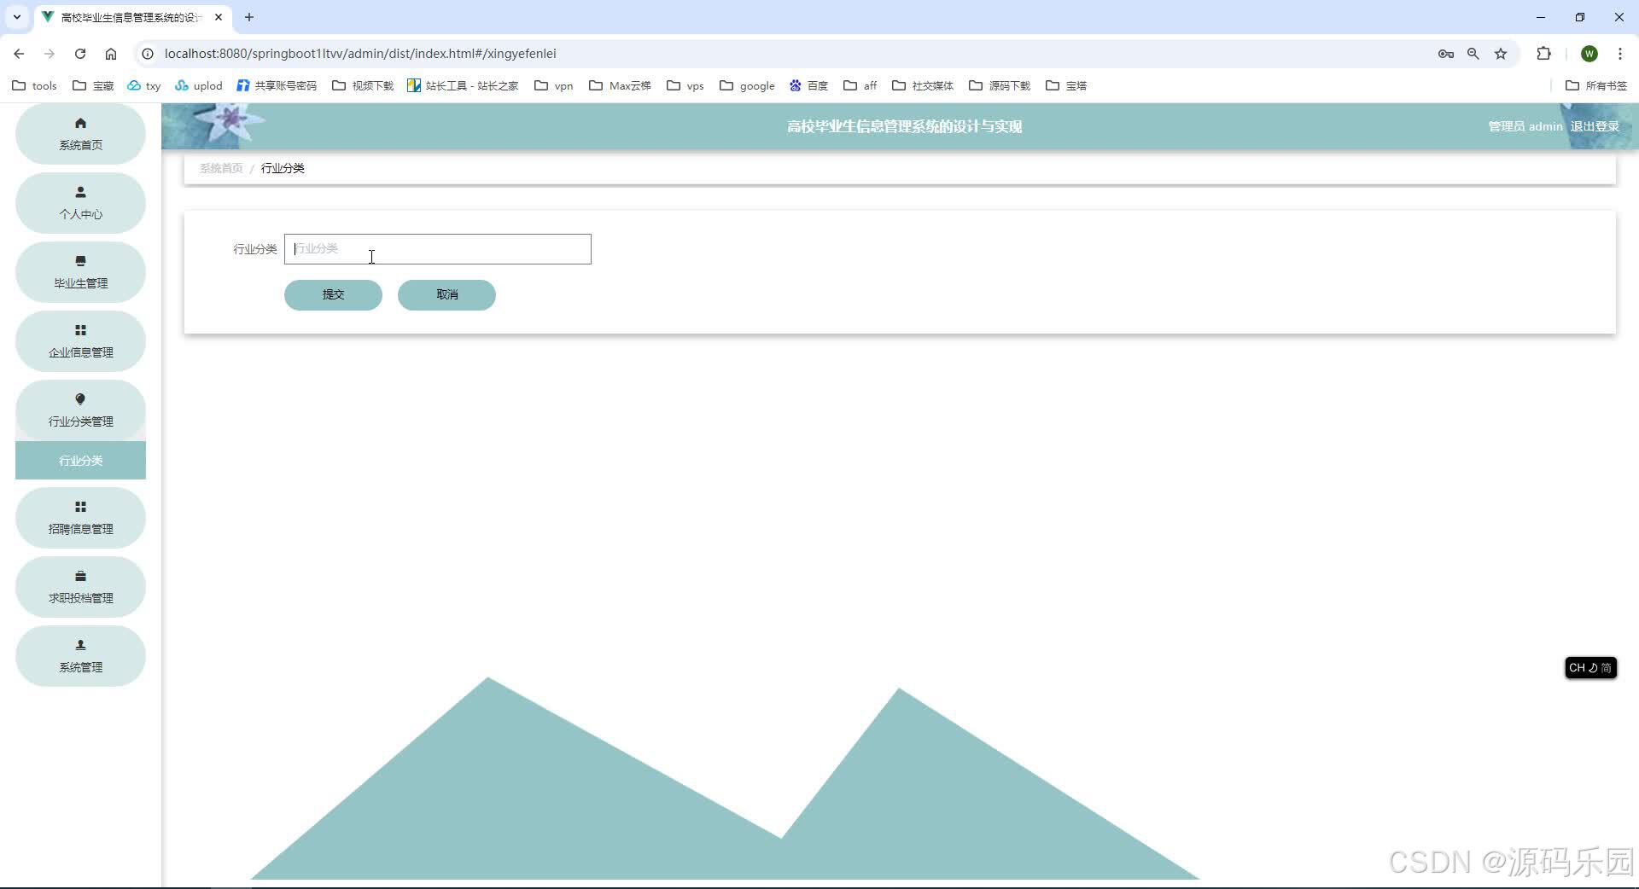Select the highlighted 行业分类 submenu item
The width and height of the screenshot is (1639, 889).
click(x=79, y=460)
